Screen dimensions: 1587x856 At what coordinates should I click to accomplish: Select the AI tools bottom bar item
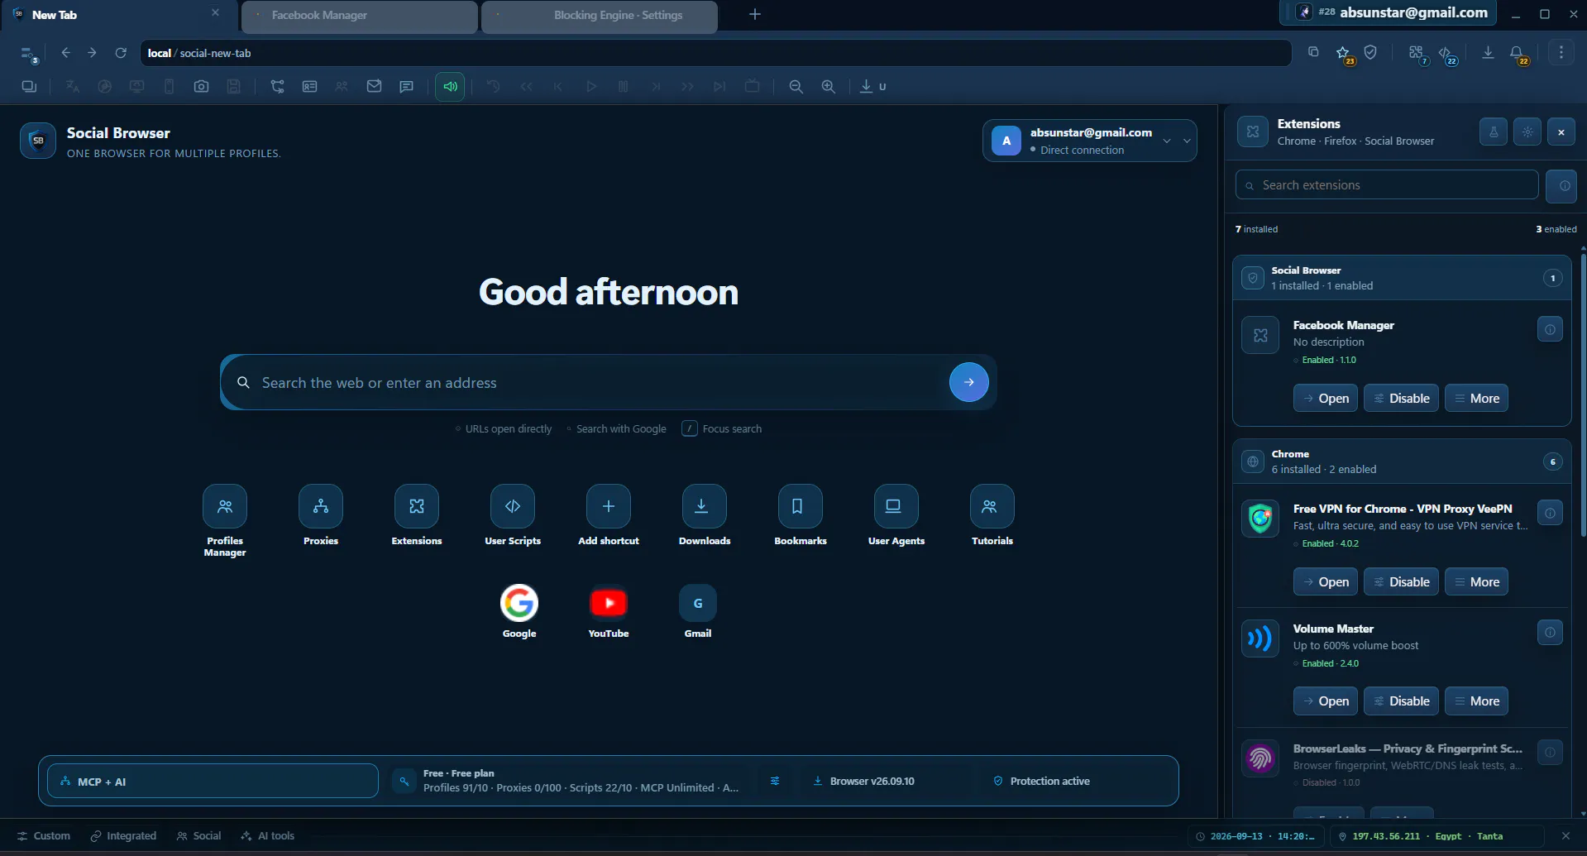coord(268,836)
